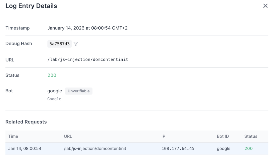Click the Time column header
This screenshot has width=273, height=159.
(x=13, y=136)
